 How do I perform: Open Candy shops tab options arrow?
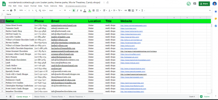30,96
